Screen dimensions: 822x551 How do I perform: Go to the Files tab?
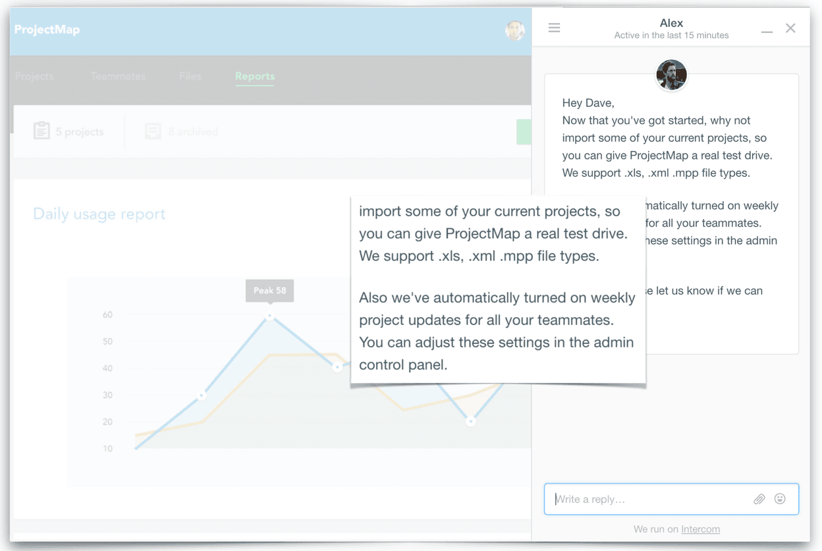click(190, 76)
